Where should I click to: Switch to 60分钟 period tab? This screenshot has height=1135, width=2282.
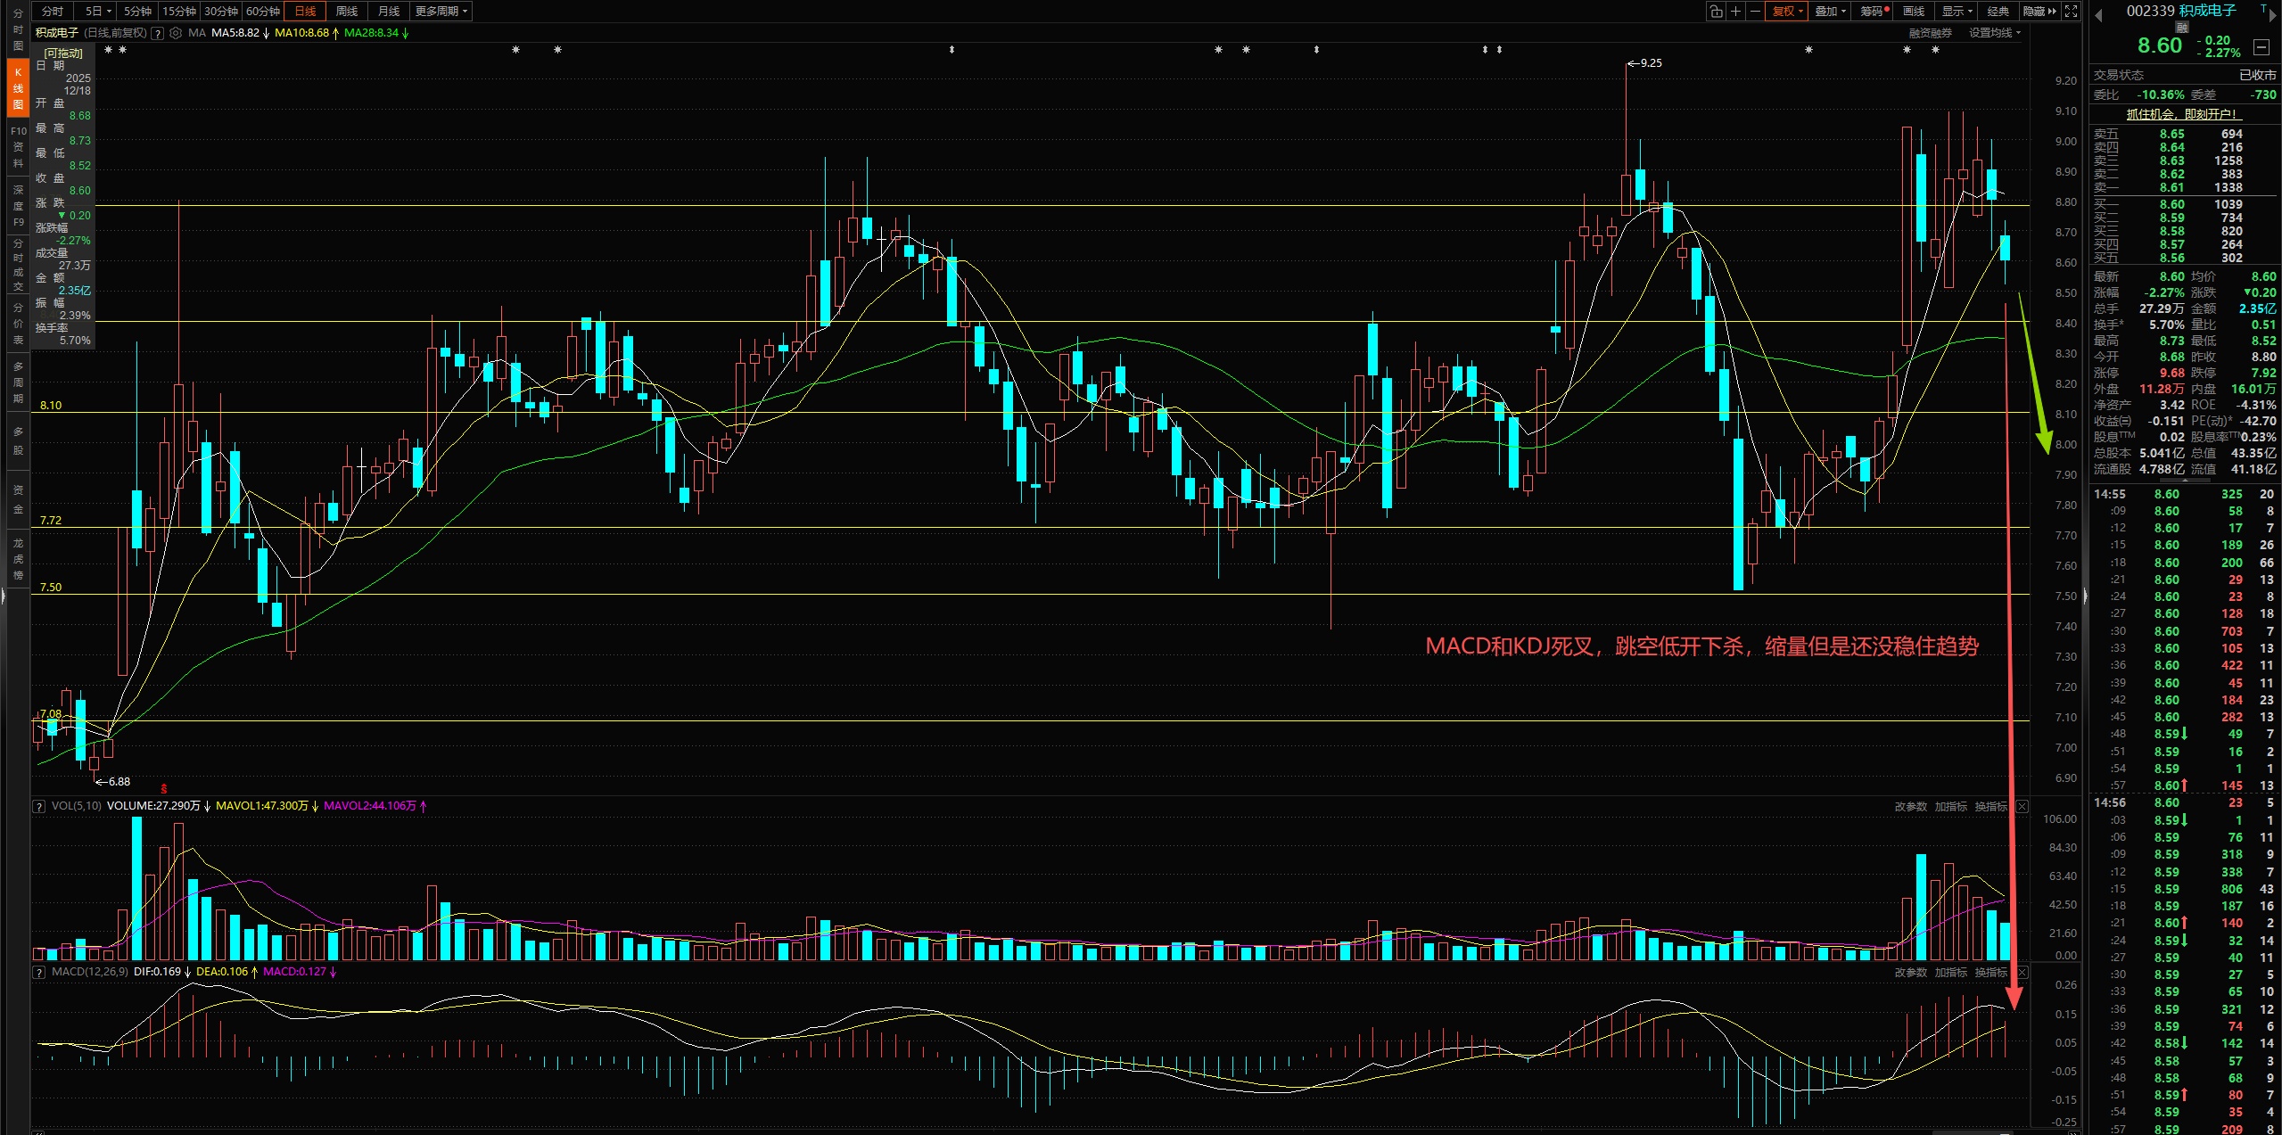(263, 11)
